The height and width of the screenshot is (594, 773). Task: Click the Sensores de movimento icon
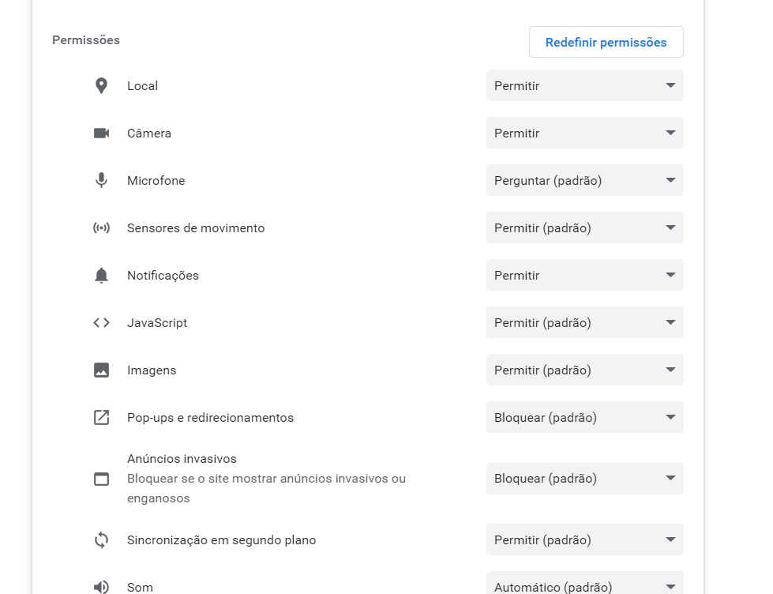101,227
